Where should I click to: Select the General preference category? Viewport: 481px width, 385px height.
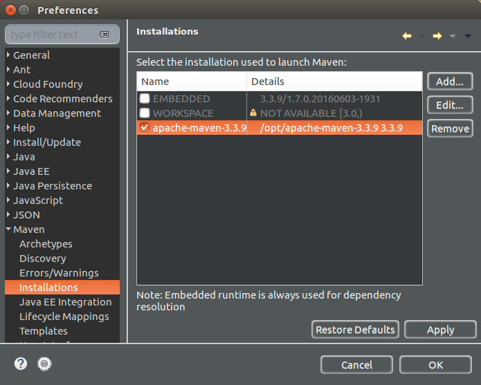[x=31, y=55]
